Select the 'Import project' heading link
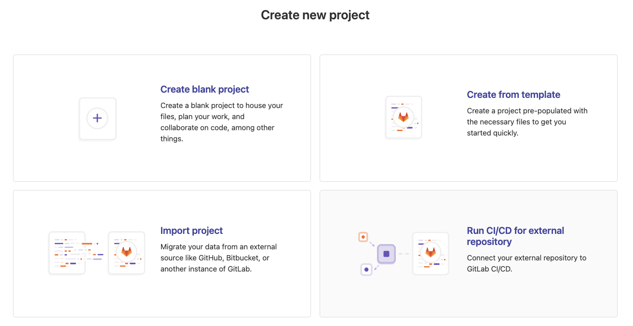 191,231
